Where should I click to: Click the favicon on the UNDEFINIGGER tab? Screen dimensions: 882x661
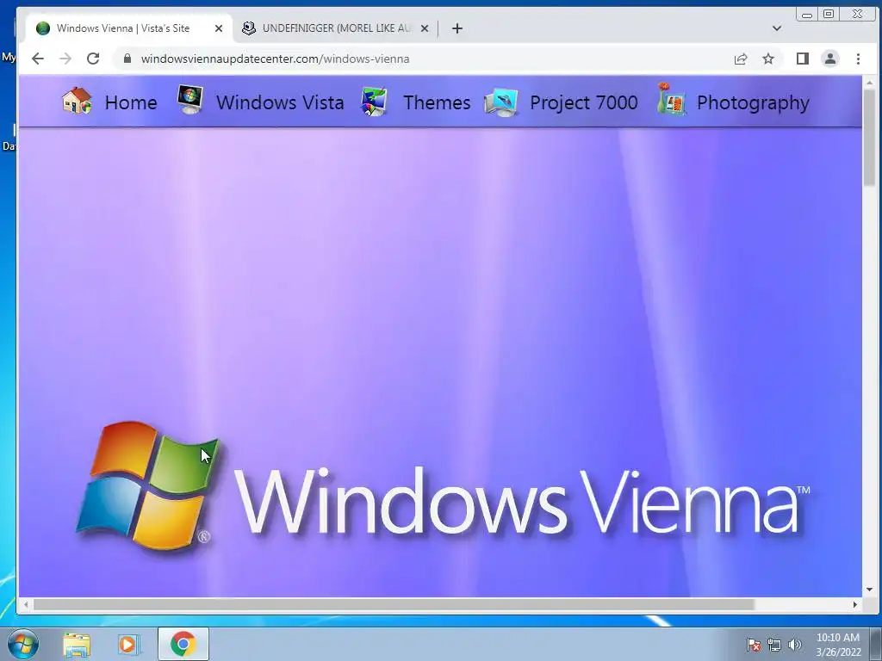coord(249,28)
